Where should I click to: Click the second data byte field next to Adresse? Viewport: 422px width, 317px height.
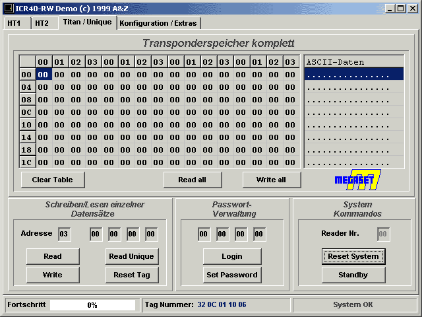pos(115,234)
